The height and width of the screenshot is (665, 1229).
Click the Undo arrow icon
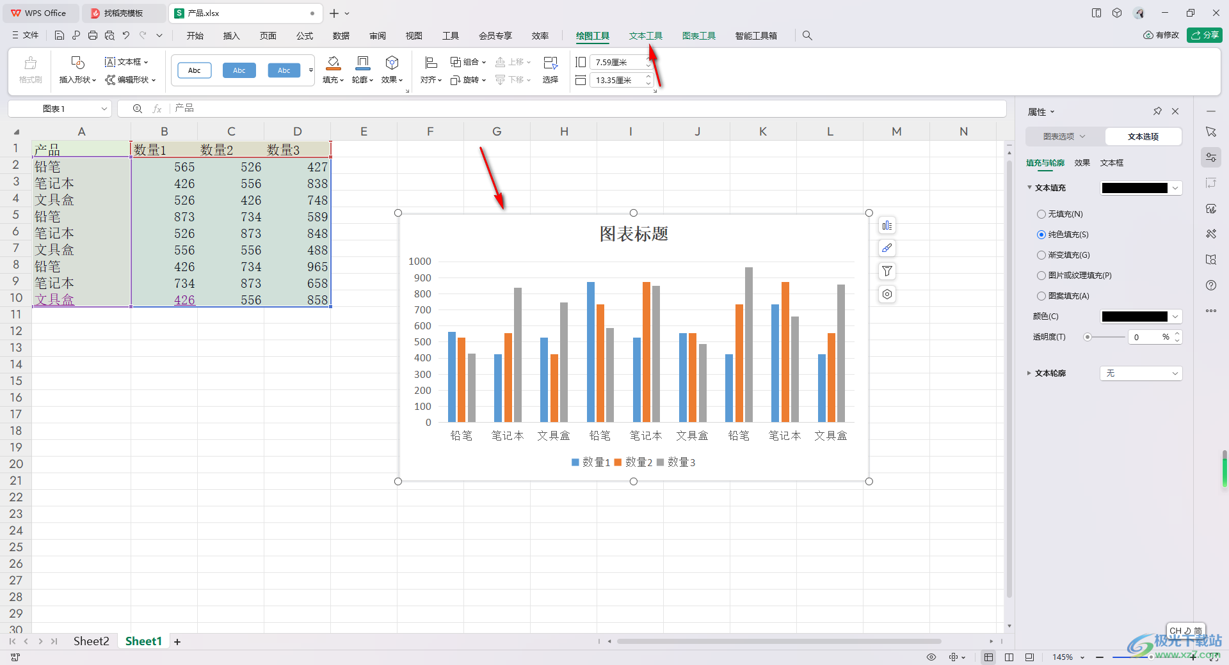tap(126, 36)
